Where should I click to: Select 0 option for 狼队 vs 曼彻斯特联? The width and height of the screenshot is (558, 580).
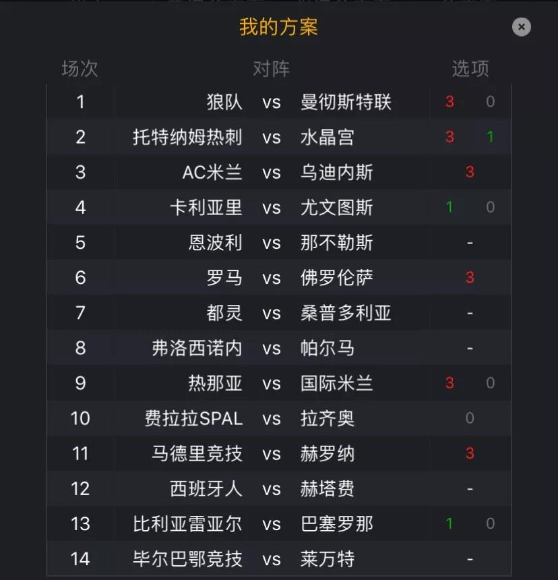(490, 102)
